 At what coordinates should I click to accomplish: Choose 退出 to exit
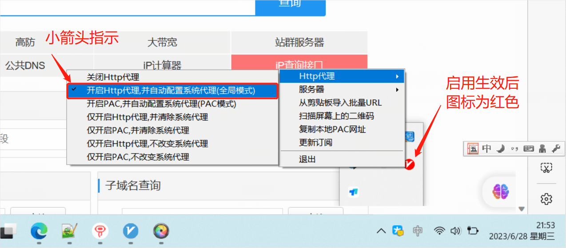(x=342, y=159)
